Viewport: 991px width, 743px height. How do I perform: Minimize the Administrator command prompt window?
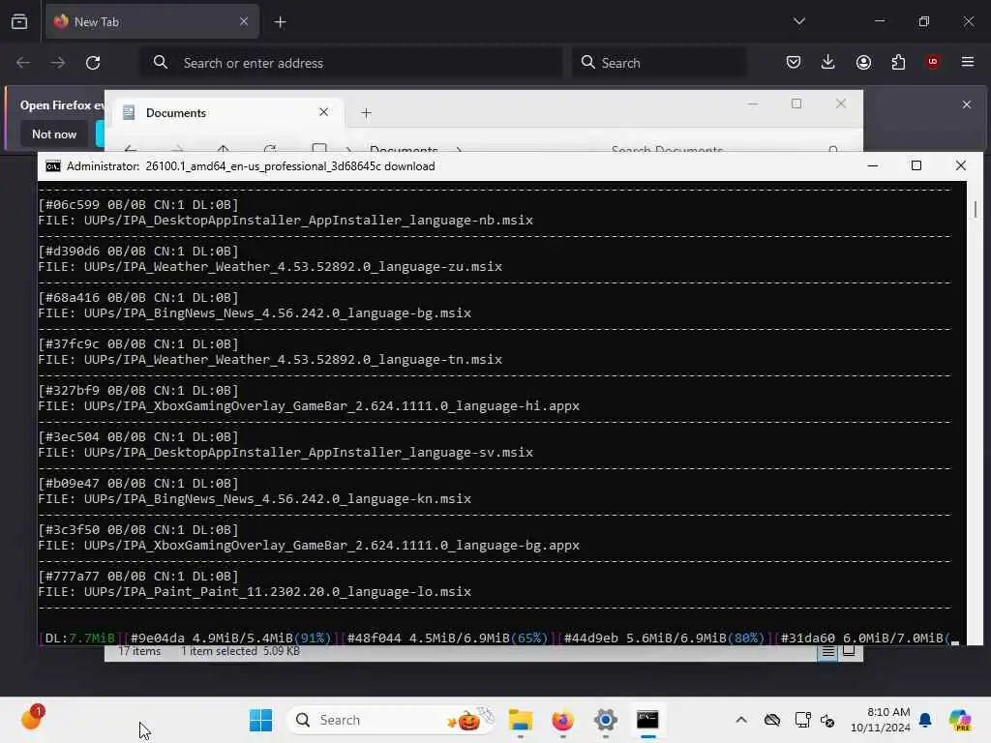click(873, 165)
